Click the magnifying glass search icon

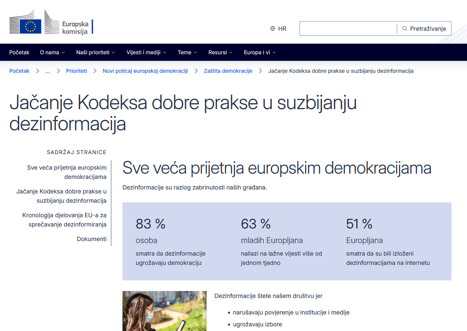pos(404,28)
